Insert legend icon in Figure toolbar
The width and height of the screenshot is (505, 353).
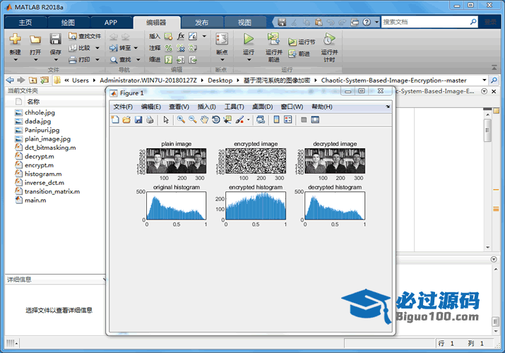point(288,120)
